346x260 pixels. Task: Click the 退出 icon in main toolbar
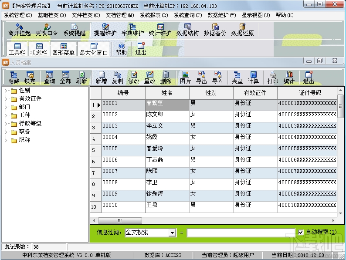[141, 49]
